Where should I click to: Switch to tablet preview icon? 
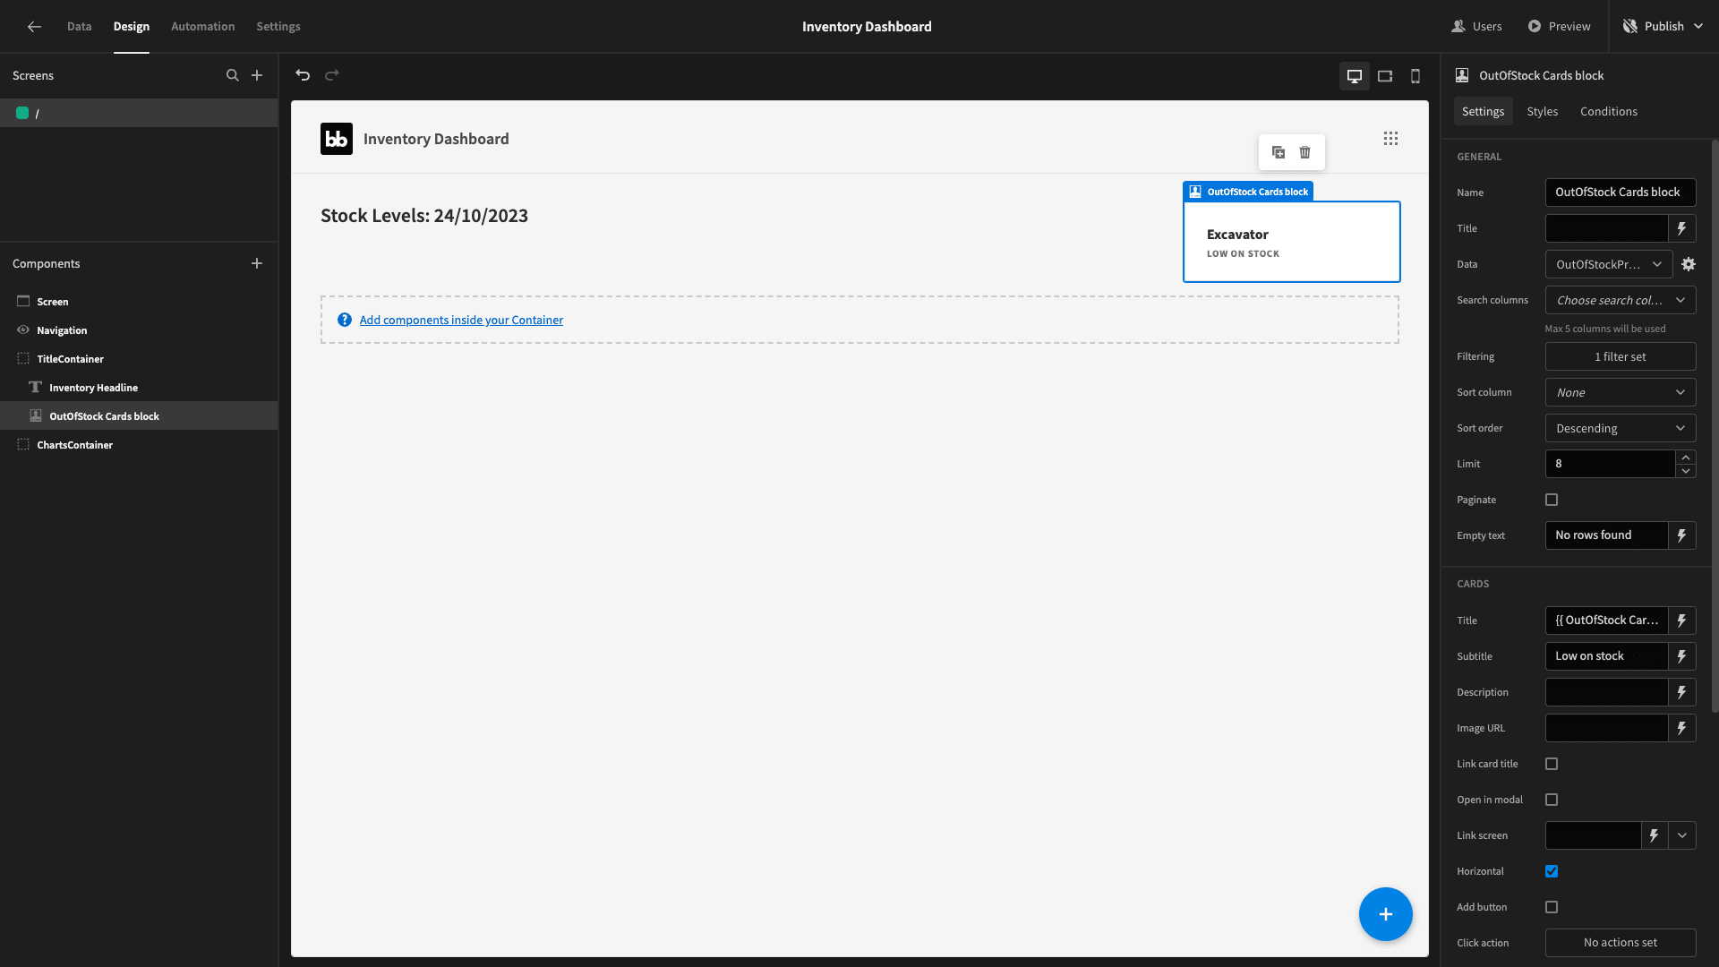[x=1385, y=76]
